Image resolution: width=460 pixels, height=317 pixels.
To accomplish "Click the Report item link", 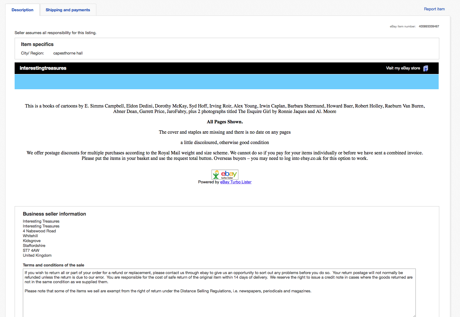I will 434,9.
